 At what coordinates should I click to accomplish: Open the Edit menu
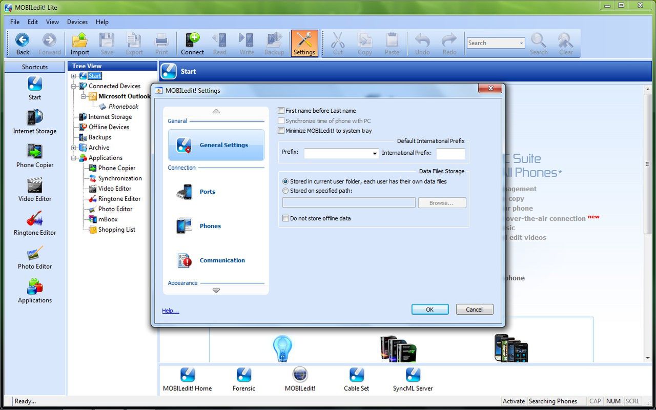pyautogui.click(x=33, y=22)
